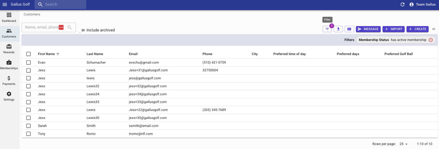Click the refresh icon in top bar
Image resolution: width=439 pixels, height=149 pixels.
[403, 4]
